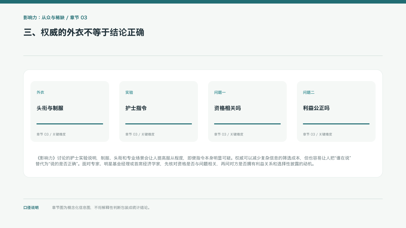Click the '问题一' card label
Image resolution: width=406 pixels, height=228 pixels.
click(x=220, y=92)
